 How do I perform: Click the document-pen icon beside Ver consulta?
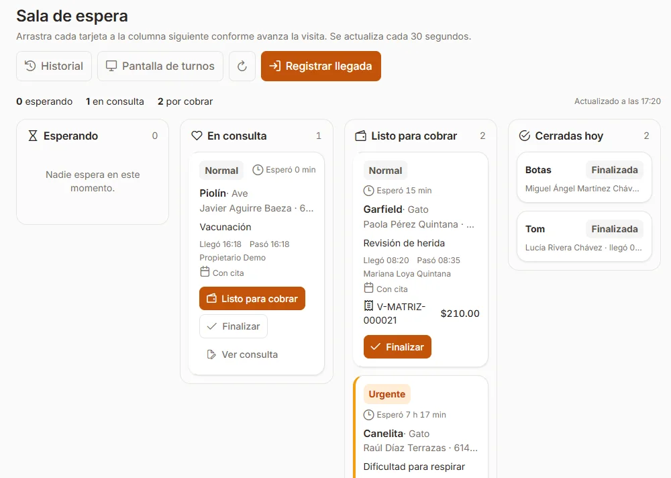click(x=211, y=354)
